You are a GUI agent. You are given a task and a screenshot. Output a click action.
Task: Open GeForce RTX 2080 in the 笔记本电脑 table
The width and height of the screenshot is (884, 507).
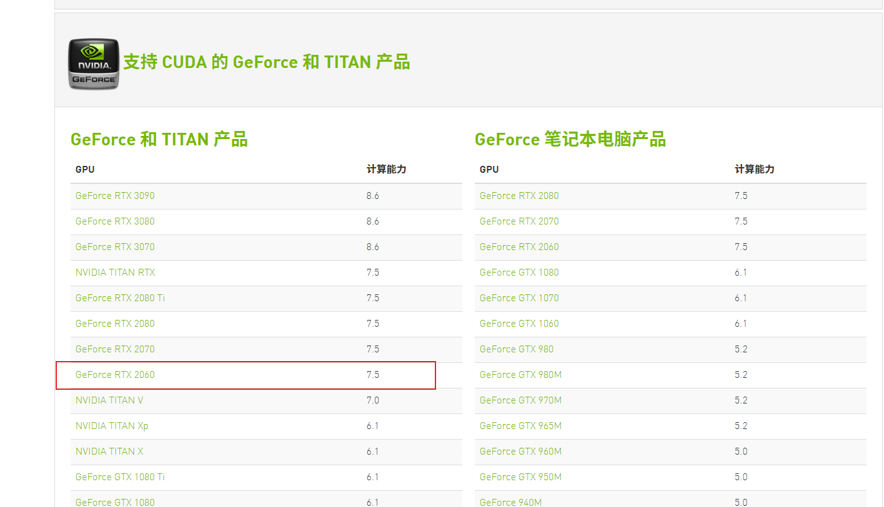tap(519, 196)
